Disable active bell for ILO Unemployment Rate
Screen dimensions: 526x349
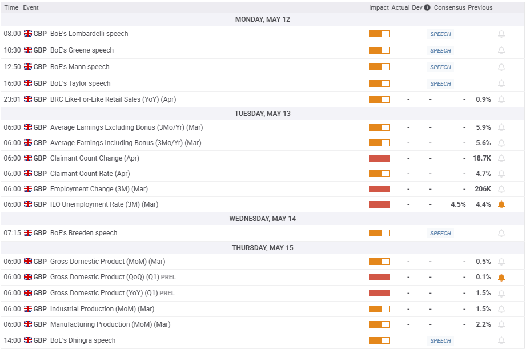(x=501, y=204)
